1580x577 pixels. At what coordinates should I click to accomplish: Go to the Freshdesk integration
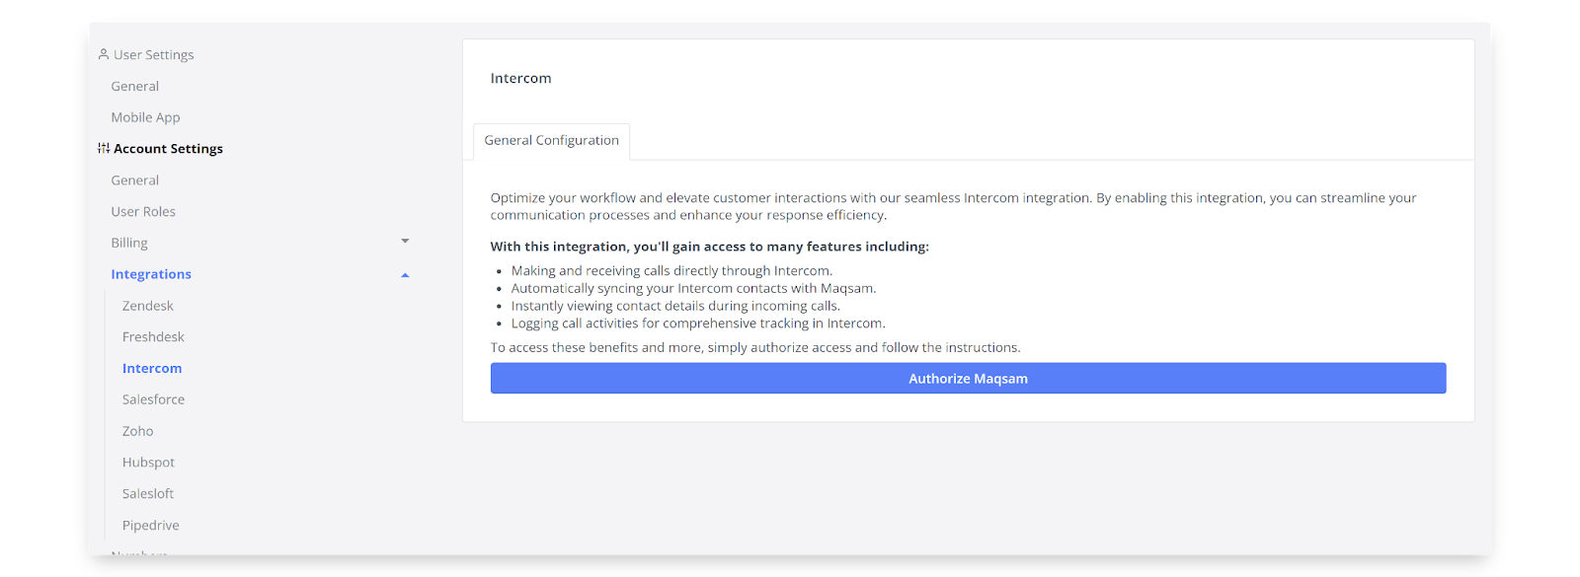point(153,337)
